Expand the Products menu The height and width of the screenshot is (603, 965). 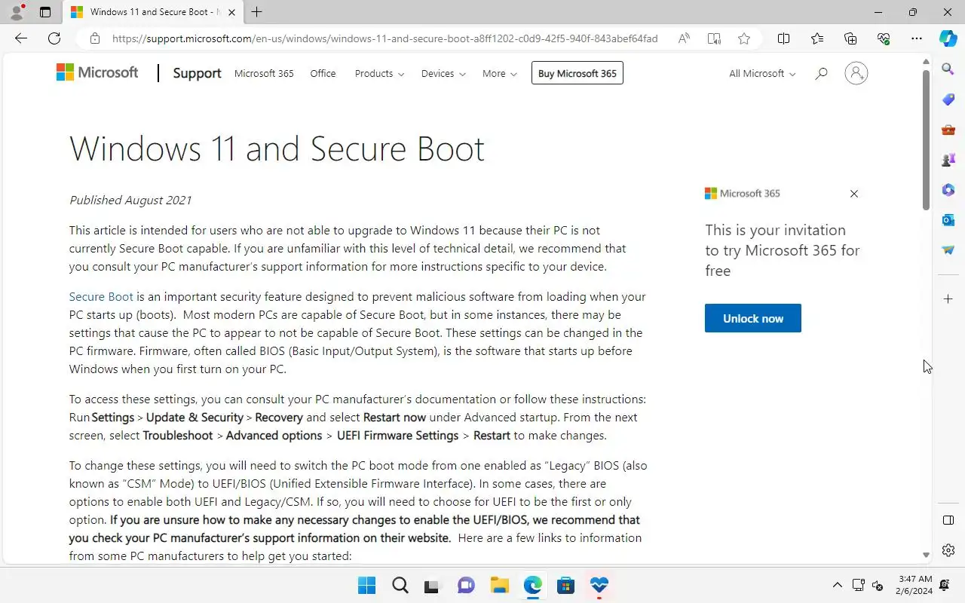pos(379,73)
